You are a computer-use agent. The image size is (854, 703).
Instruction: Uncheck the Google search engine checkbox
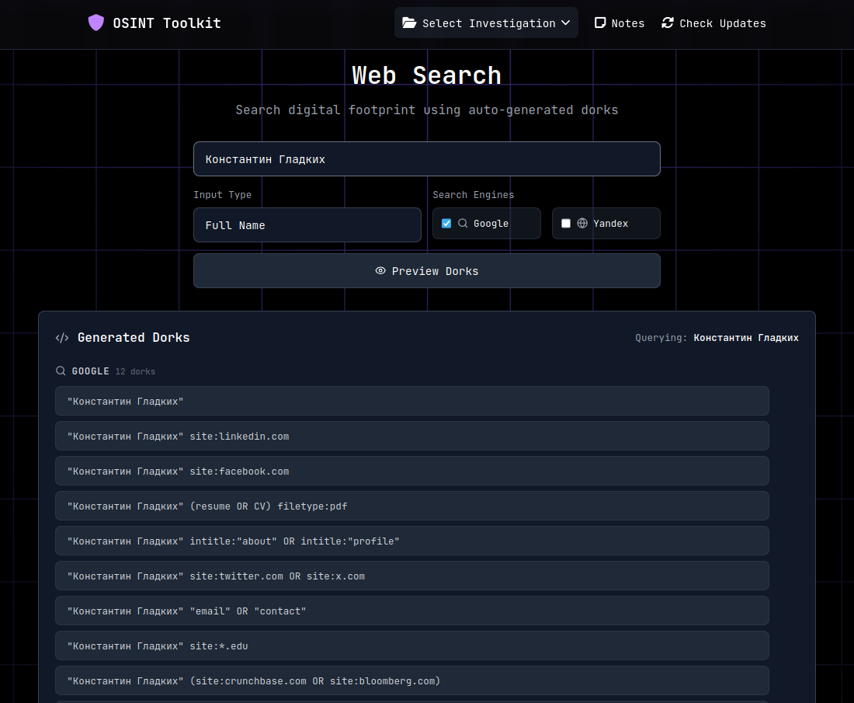click(446, 223)
